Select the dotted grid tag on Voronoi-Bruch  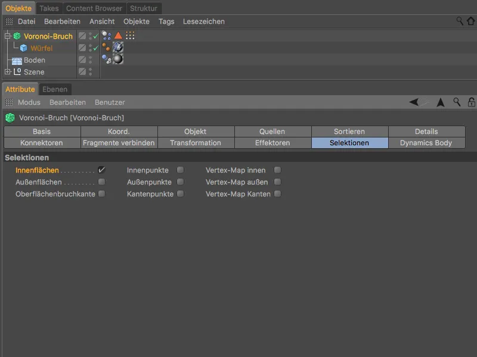coord(130,36)
